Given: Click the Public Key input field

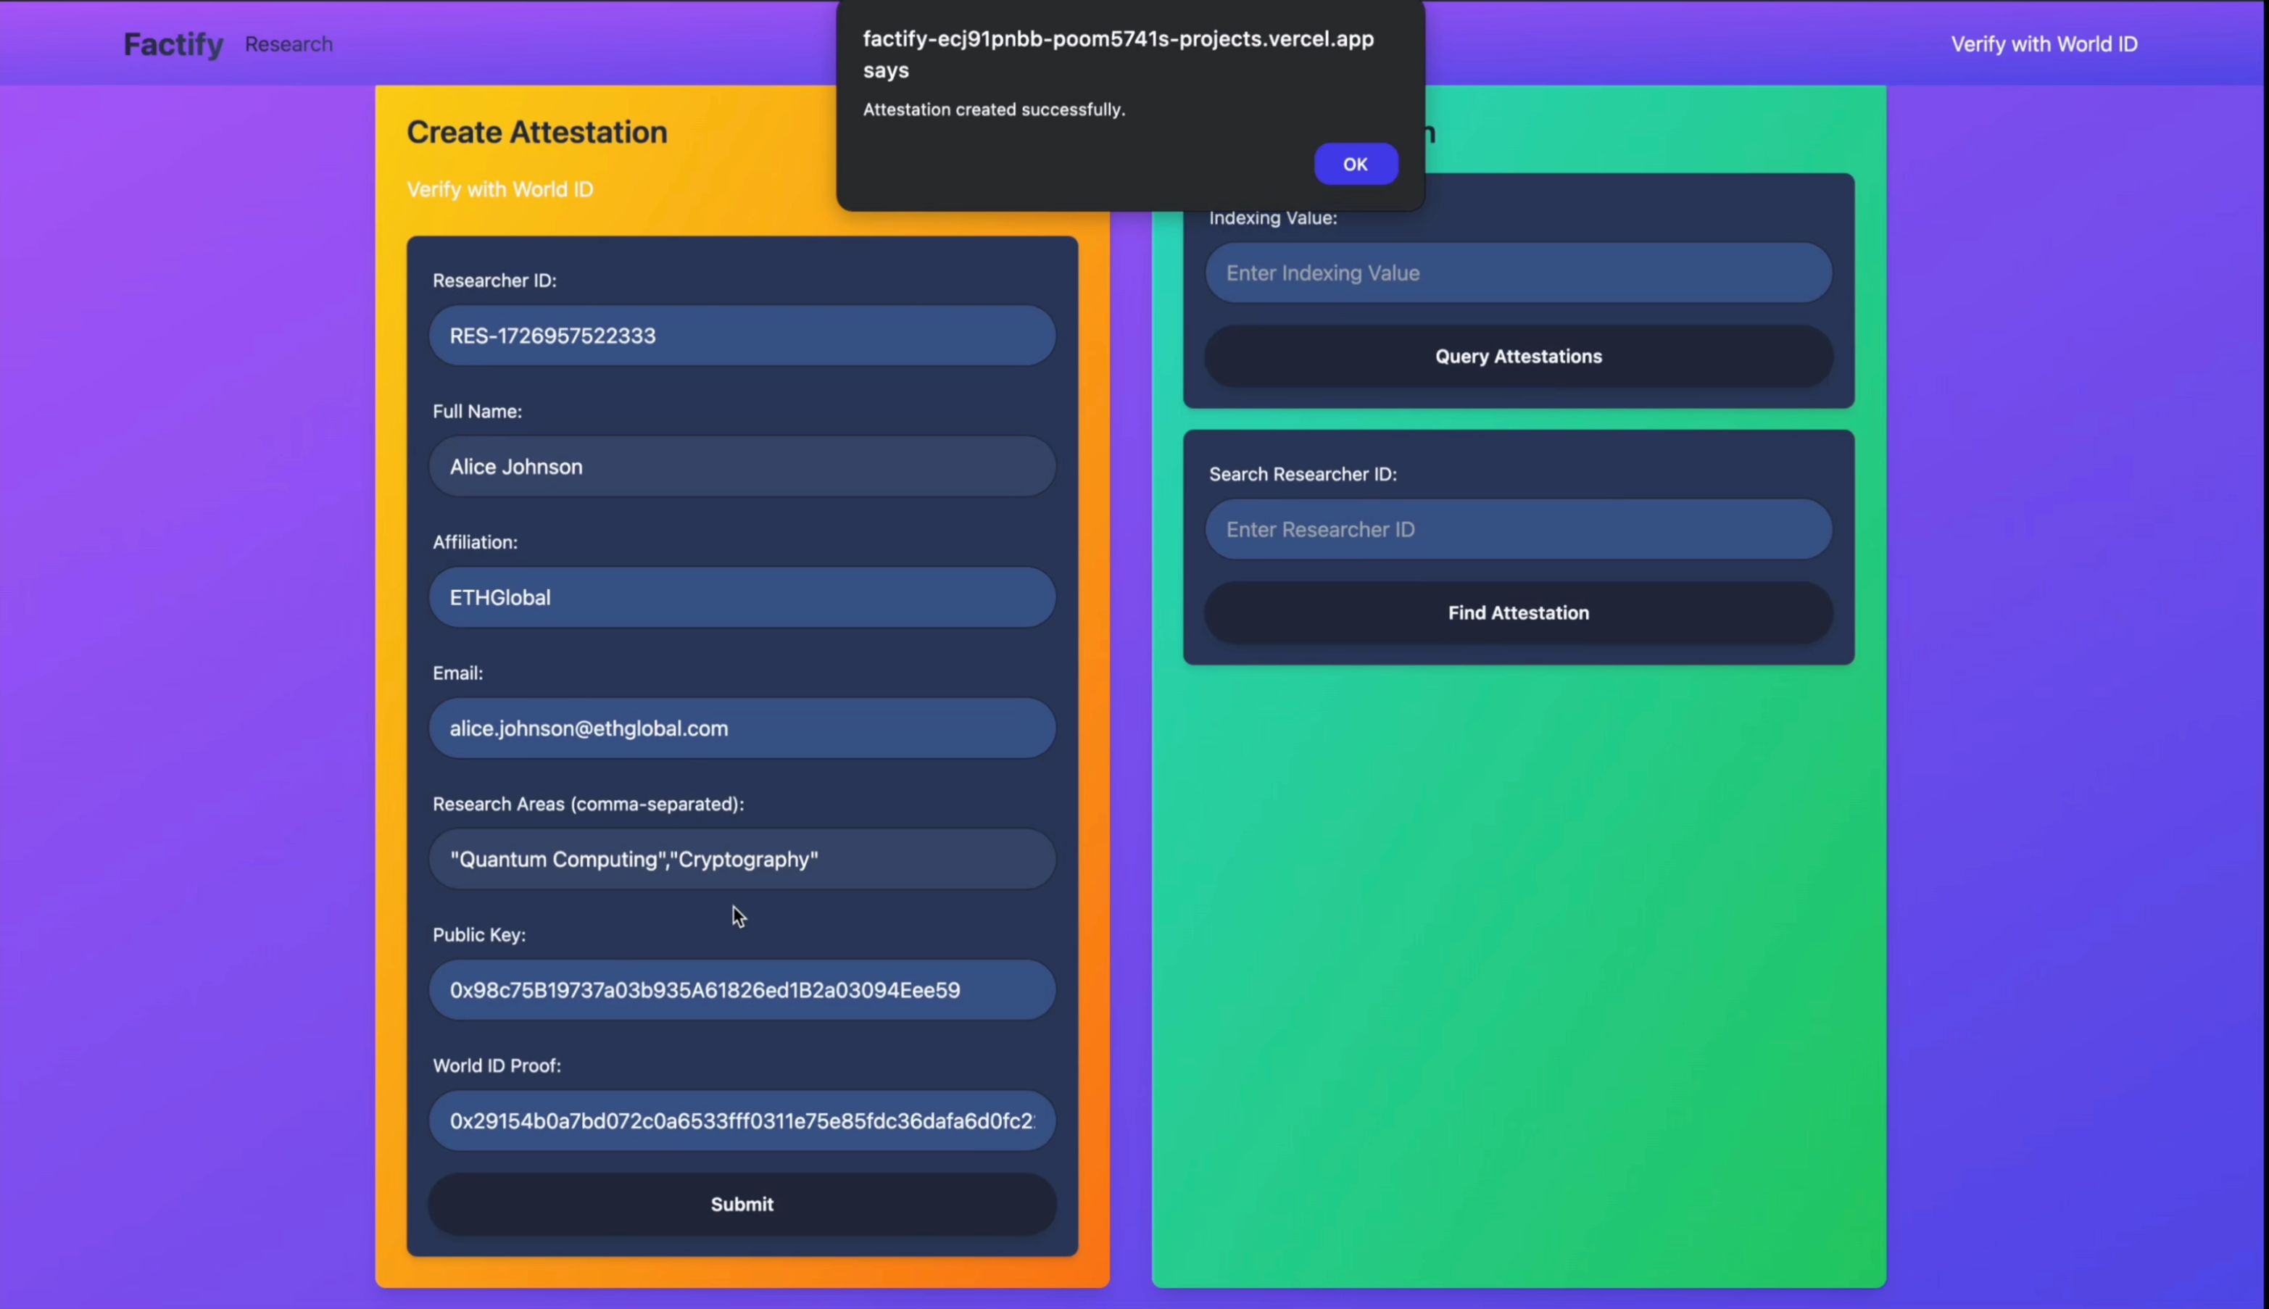Looking at the screenshot, I should 742,989.
